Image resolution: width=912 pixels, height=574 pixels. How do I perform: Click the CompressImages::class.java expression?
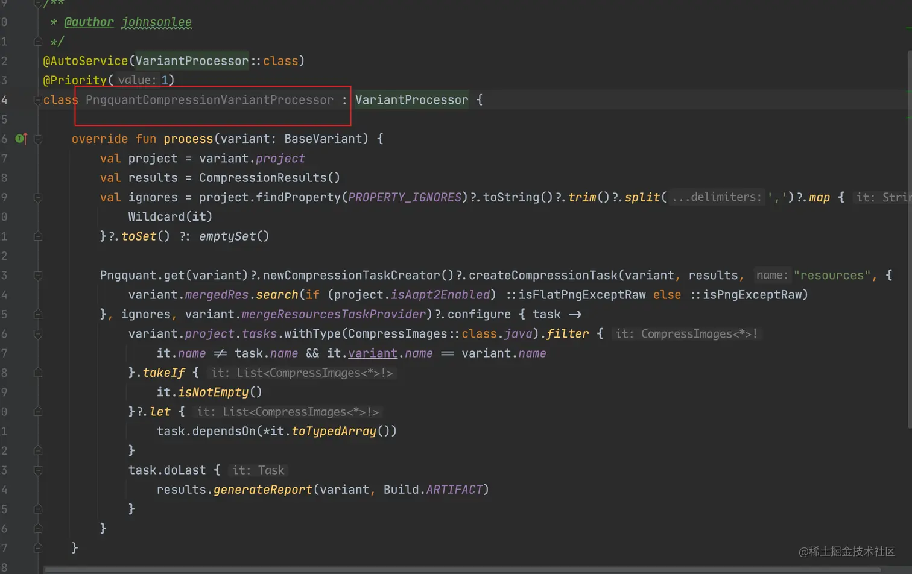[x=440, y=334]
